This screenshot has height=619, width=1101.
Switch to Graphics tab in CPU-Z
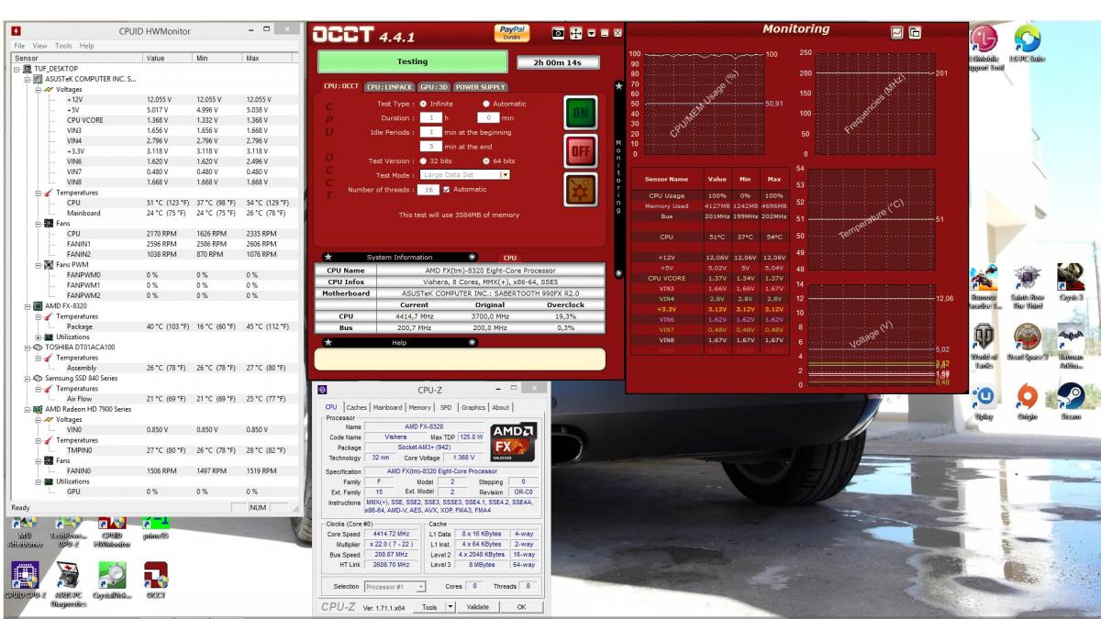473,407
